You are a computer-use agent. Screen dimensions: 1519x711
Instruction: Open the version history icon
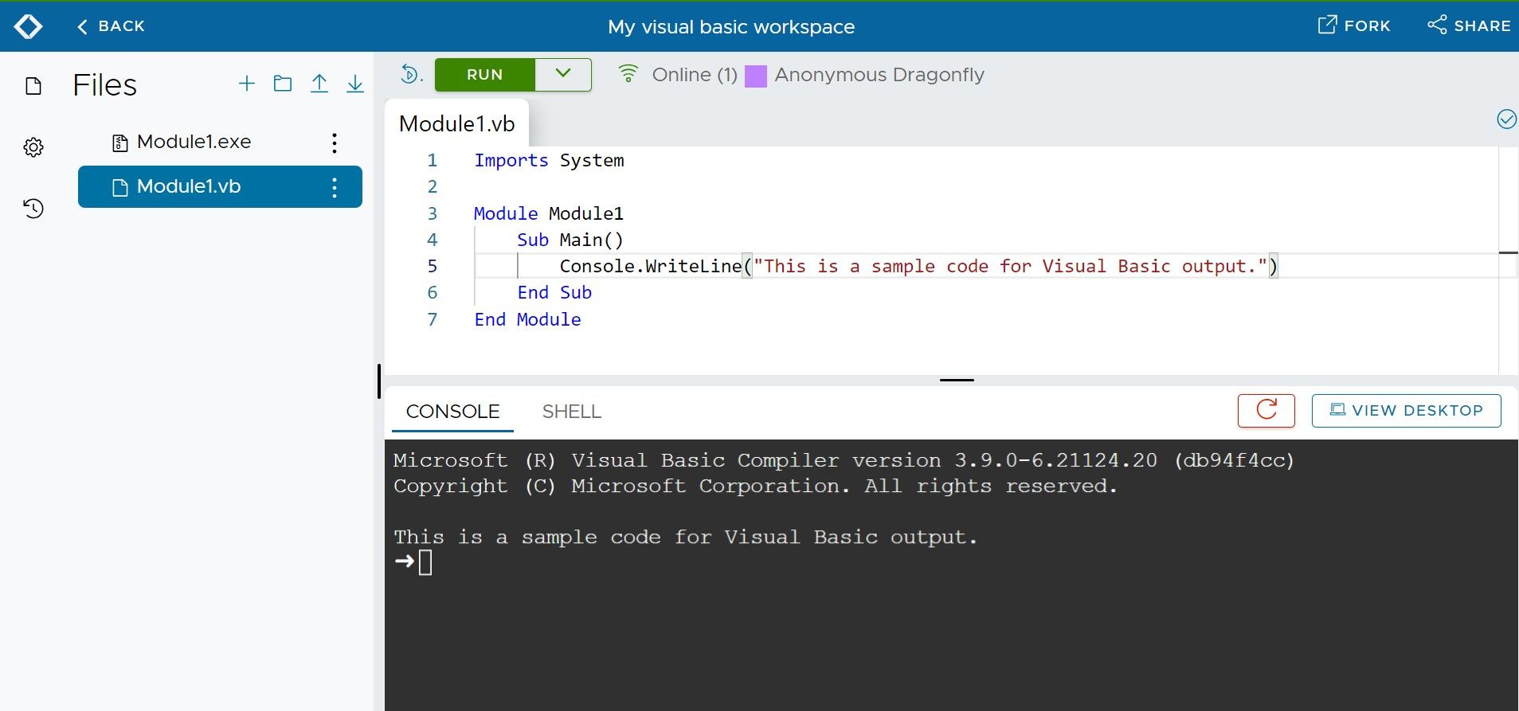(33, 209)
